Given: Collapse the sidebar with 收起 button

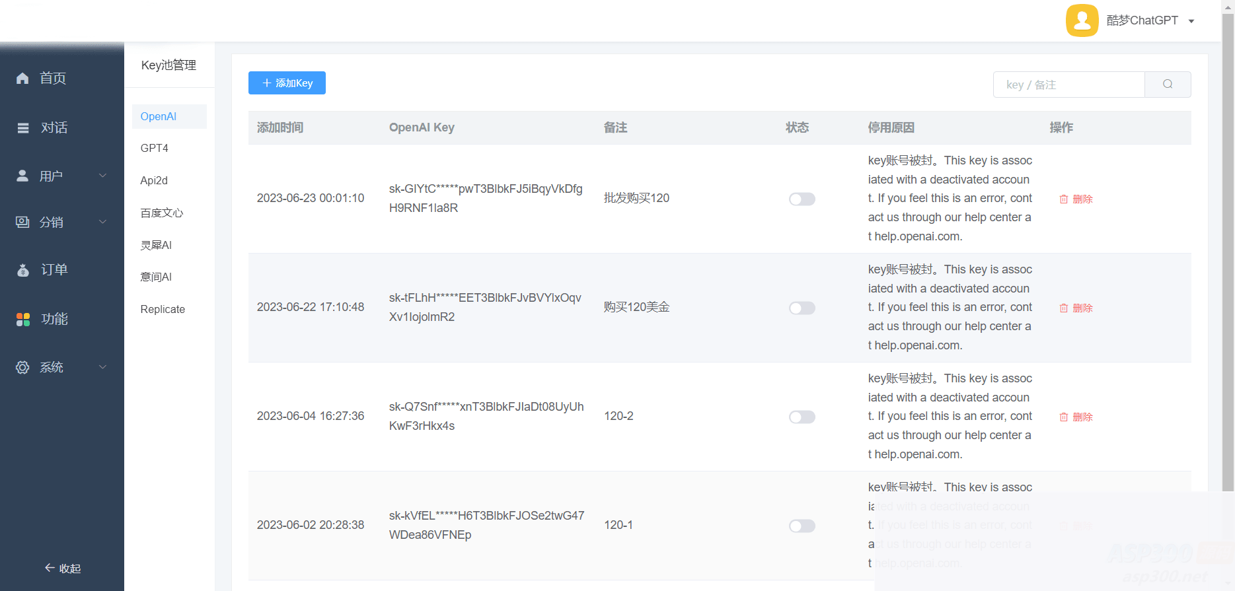Looking at the screenshot, I should click(62, 568).
